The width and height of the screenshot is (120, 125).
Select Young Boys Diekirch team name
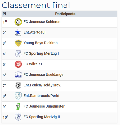tap(41, 43)
